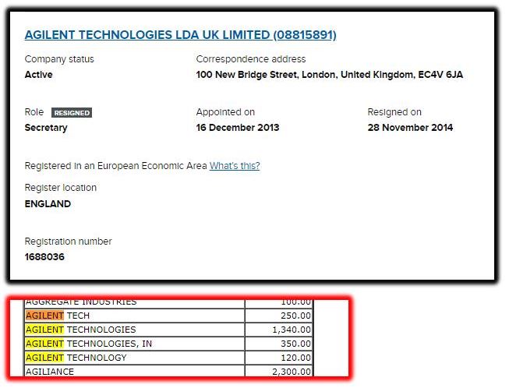Click the AGGREGATE INDUSTRIES row
This screenshot has width=509, height=388.
pyautogui.click(x=168, y=303)
